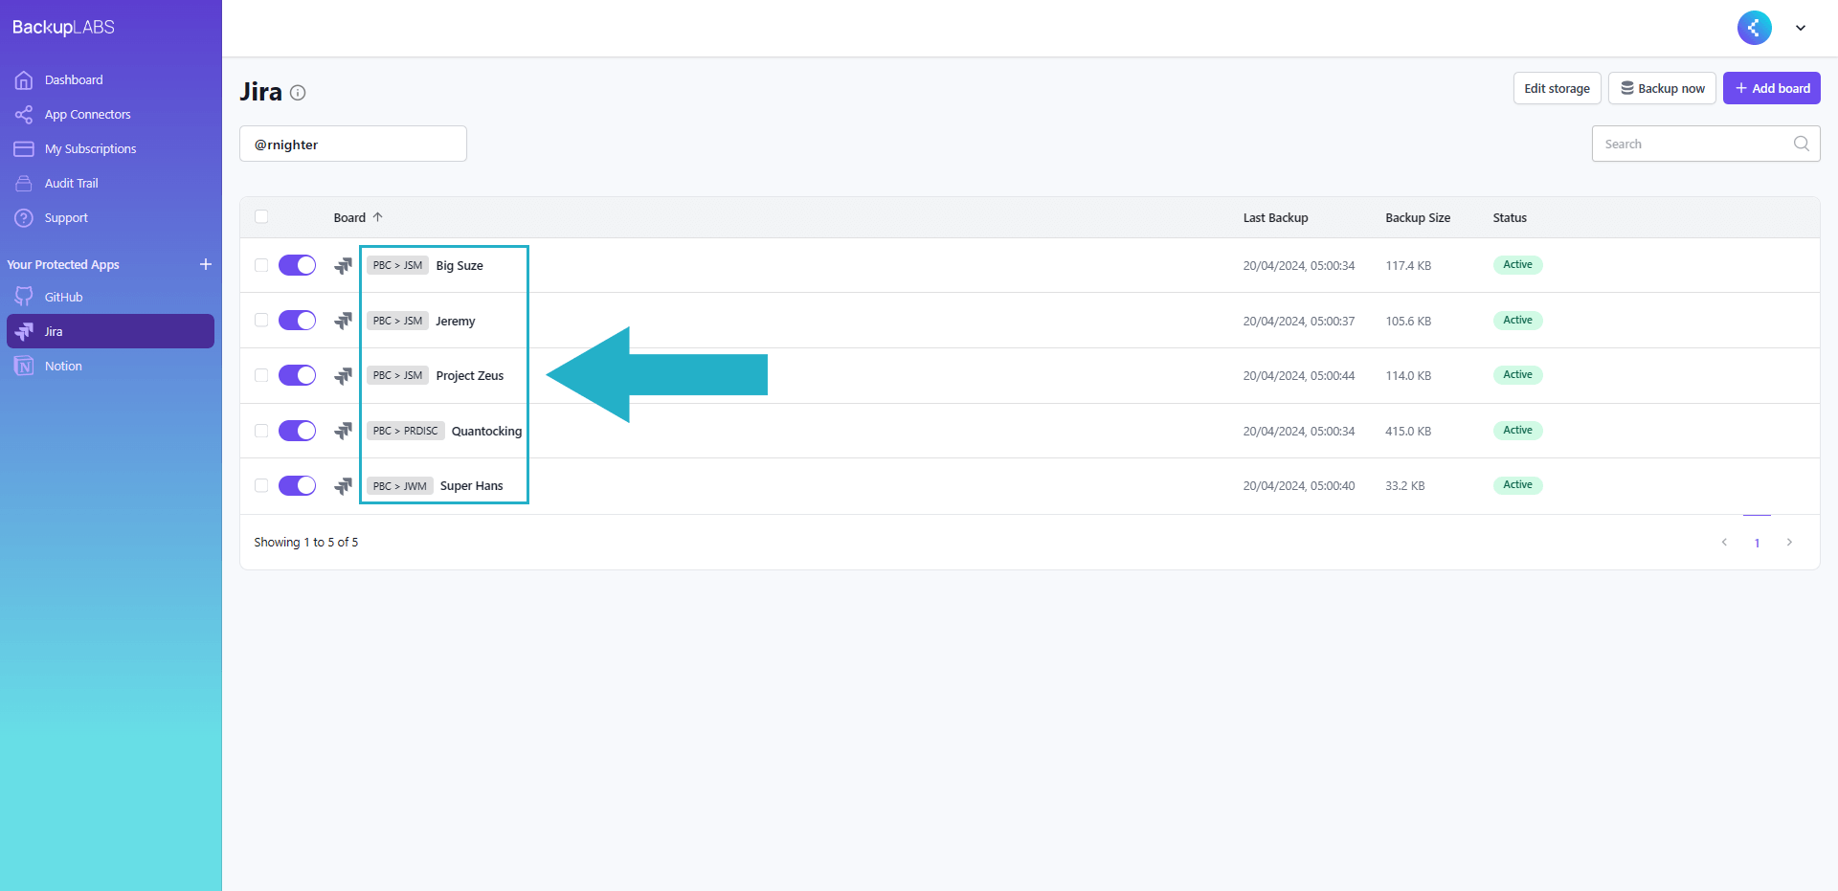Select page 1 in pagination
This screenshot has width=1838, height=891.
[1757, 543]
